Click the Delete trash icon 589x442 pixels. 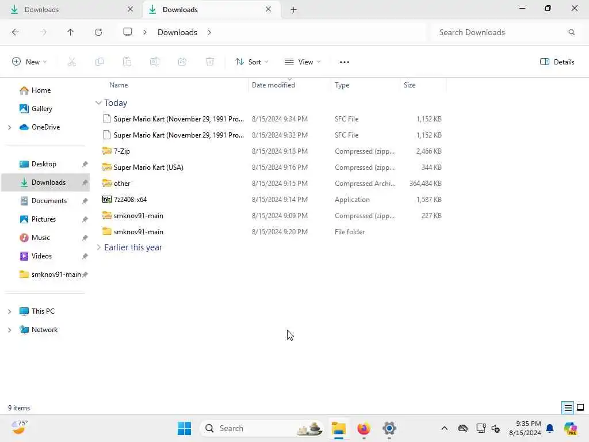(x=210, y=62)
